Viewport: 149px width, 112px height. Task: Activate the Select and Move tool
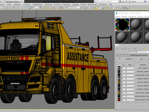click(x=20, y=8)
